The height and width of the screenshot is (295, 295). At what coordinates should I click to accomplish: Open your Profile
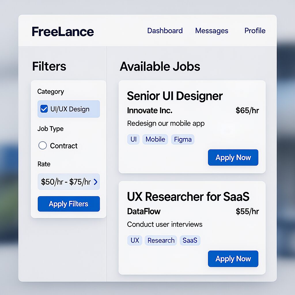[x=255, y=31]
